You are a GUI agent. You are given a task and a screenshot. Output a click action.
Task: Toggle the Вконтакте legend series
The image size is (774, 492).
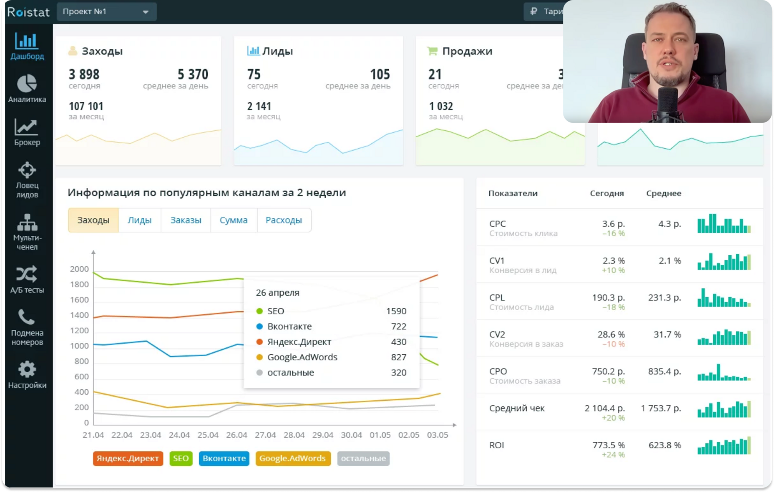click(x=224, y=458)
